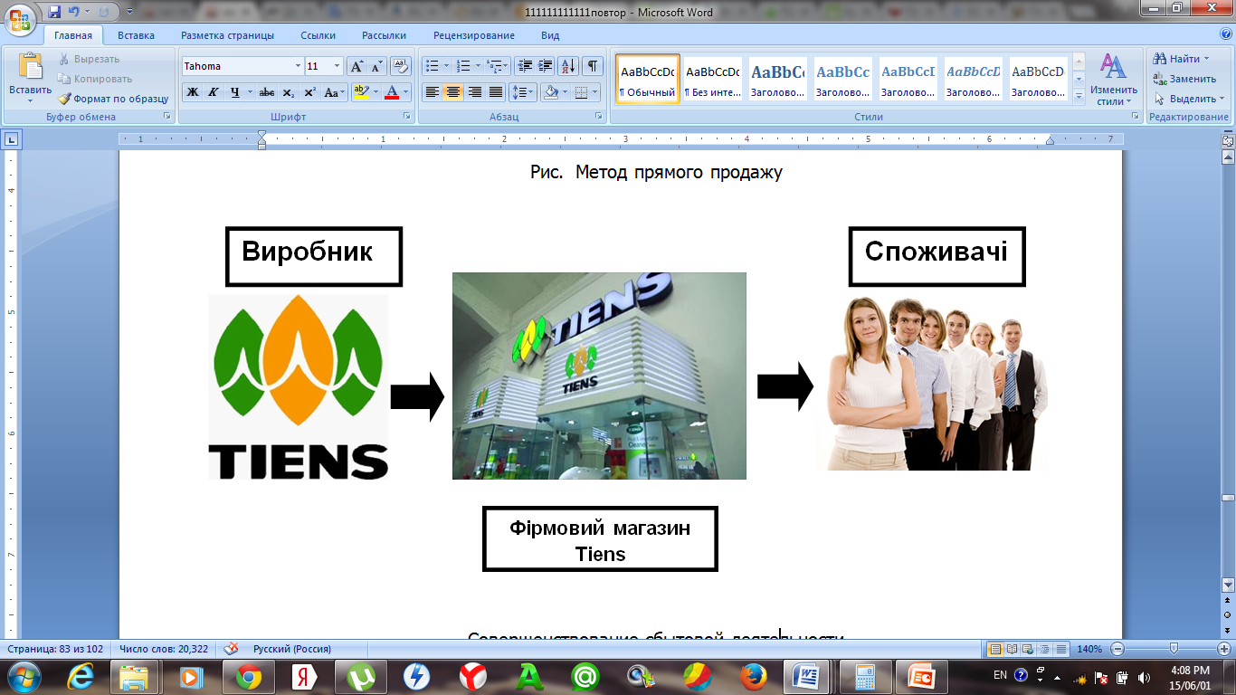This screenshot has width=1236, height=695.
Task: Open Google Chrome from taskbar
Action: [x=249, y=676]
